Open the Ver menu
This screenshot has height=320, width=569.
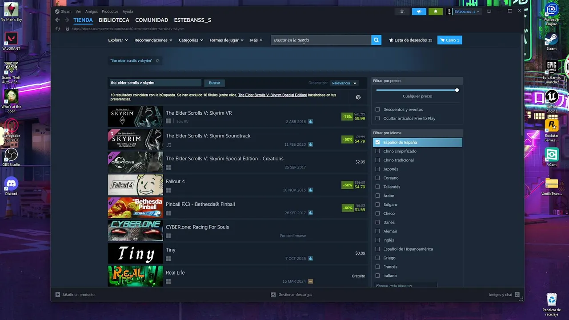(x=78, y=12)
